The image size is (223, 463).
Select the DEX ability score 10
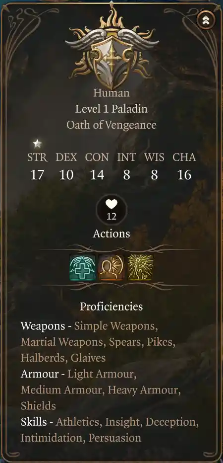pyautogui.click(x=66, y=175)
